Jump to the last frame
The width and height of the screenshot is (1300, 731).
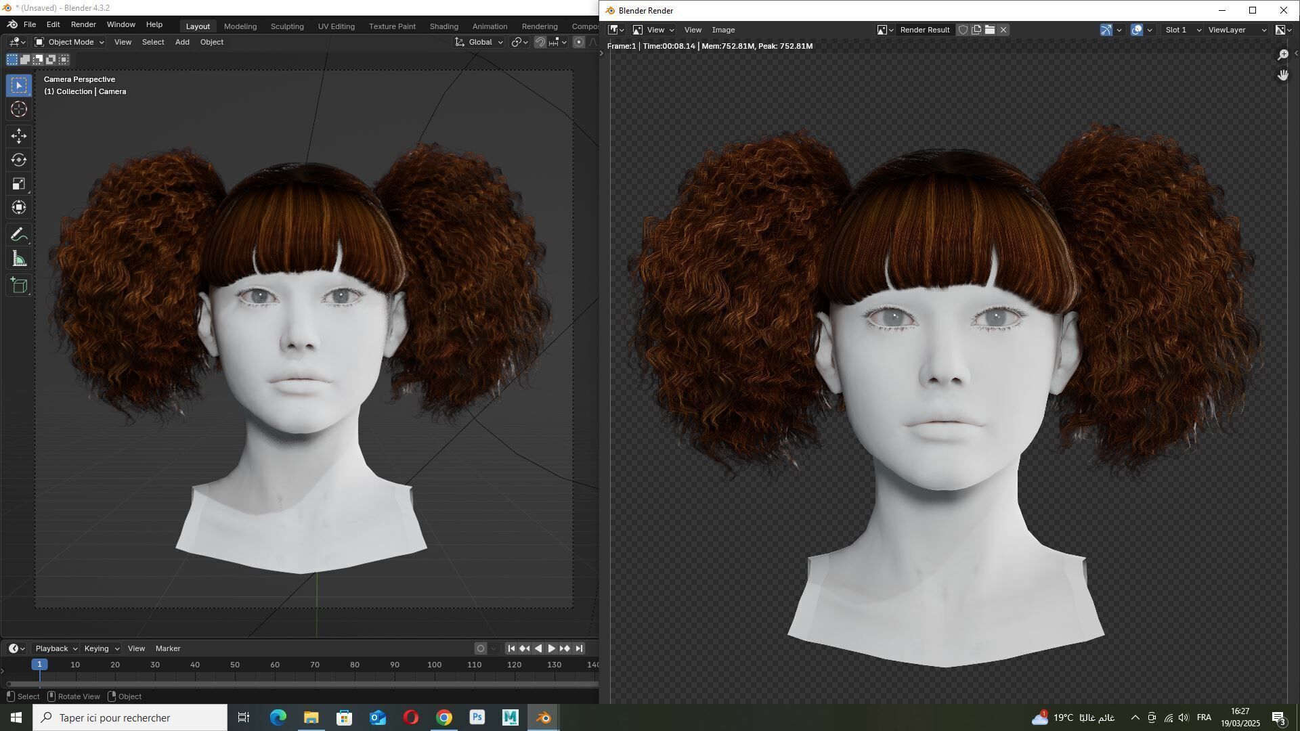pos(579,648)
